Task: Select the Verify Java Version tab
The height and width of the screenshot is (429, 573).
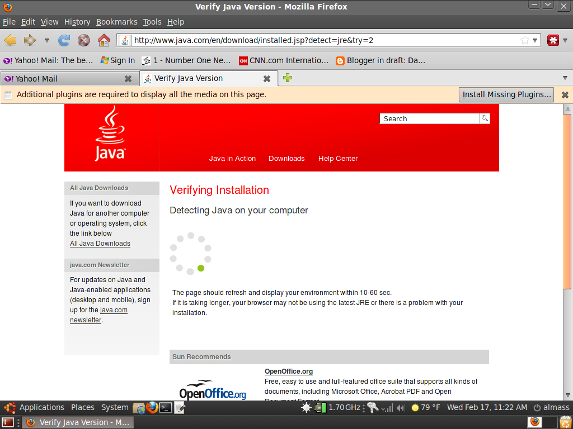Action: coord(209,78)
